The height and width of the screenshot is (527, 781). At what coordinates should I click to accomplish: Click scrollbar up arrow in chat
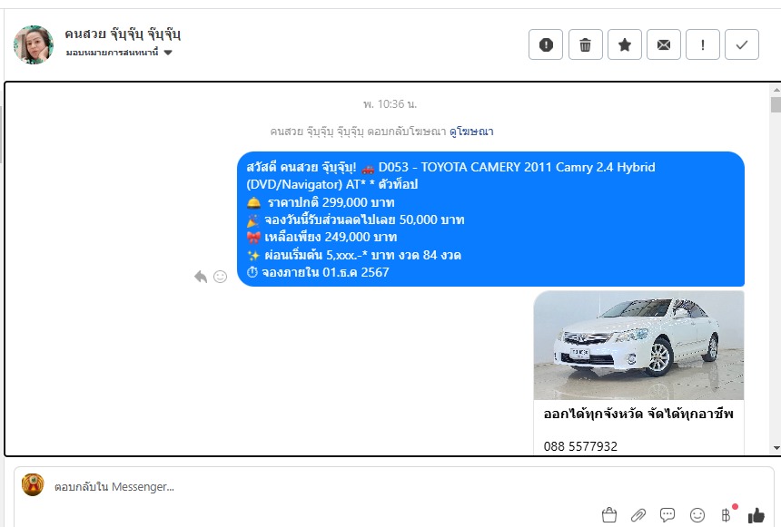click(776, 90)
